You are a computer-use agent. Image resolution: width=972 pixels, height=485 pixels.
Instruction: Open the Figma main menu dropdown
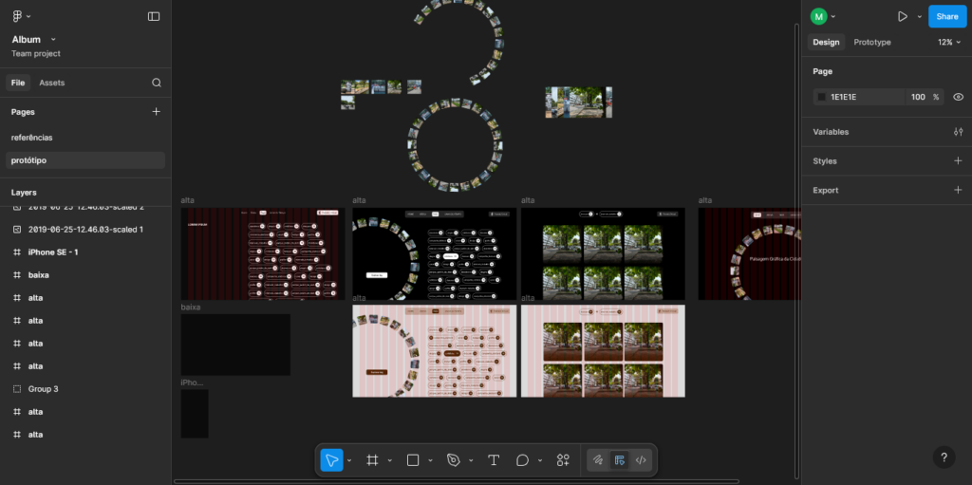point(21,16)
